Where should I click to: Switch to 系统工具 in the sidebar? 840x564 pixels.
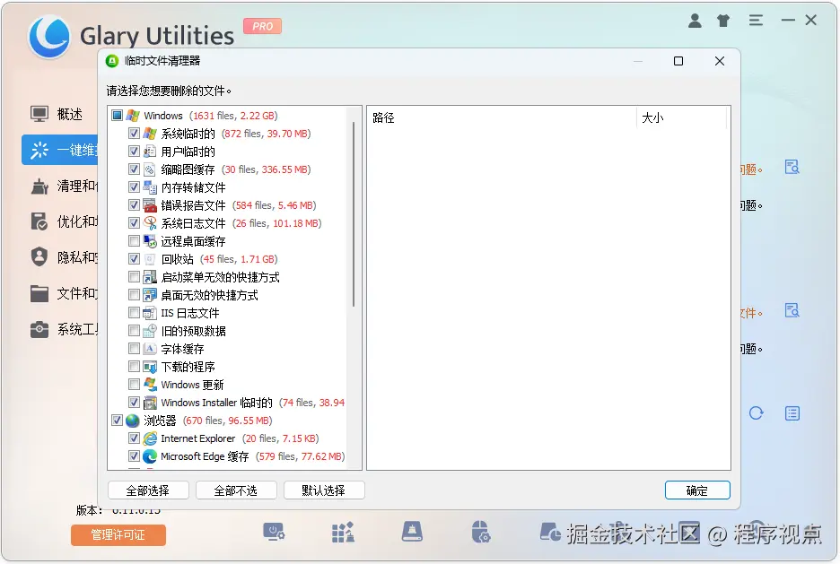54,329
